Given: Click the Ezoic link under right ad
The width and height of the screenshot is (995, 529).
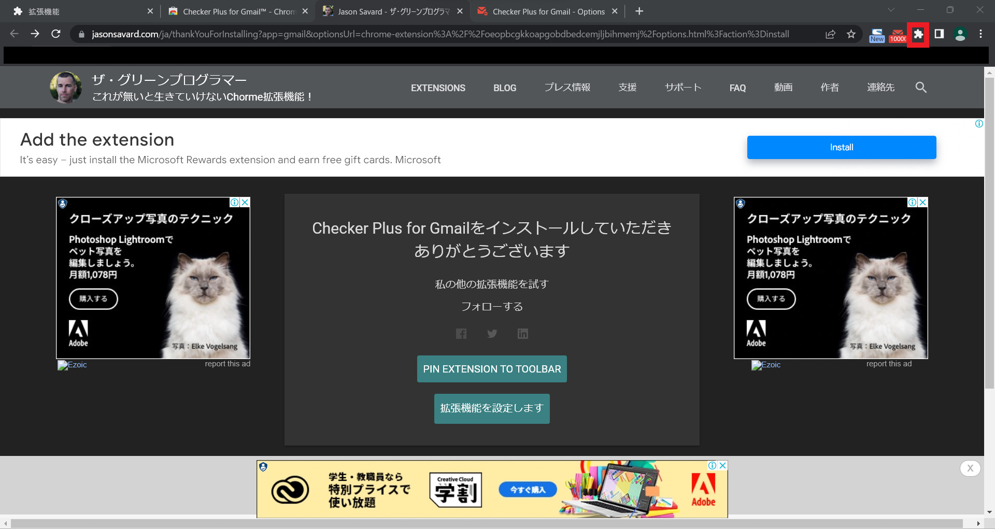Looking at the screenshot, I should [x=766, y=365].
